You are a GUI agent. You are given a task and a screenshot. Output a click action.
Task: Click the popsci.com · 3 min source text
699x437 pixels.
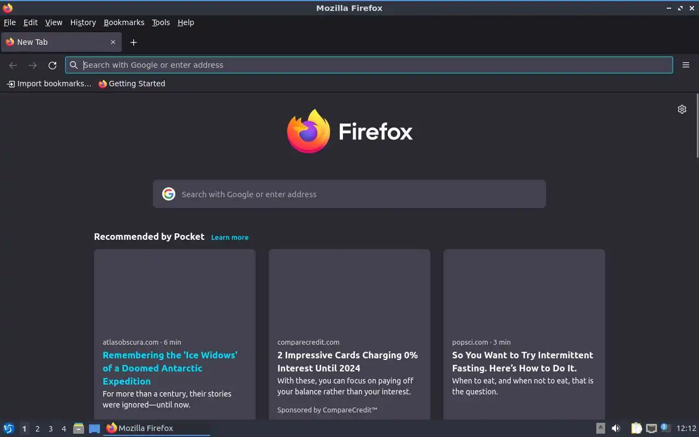coord(481,342)
